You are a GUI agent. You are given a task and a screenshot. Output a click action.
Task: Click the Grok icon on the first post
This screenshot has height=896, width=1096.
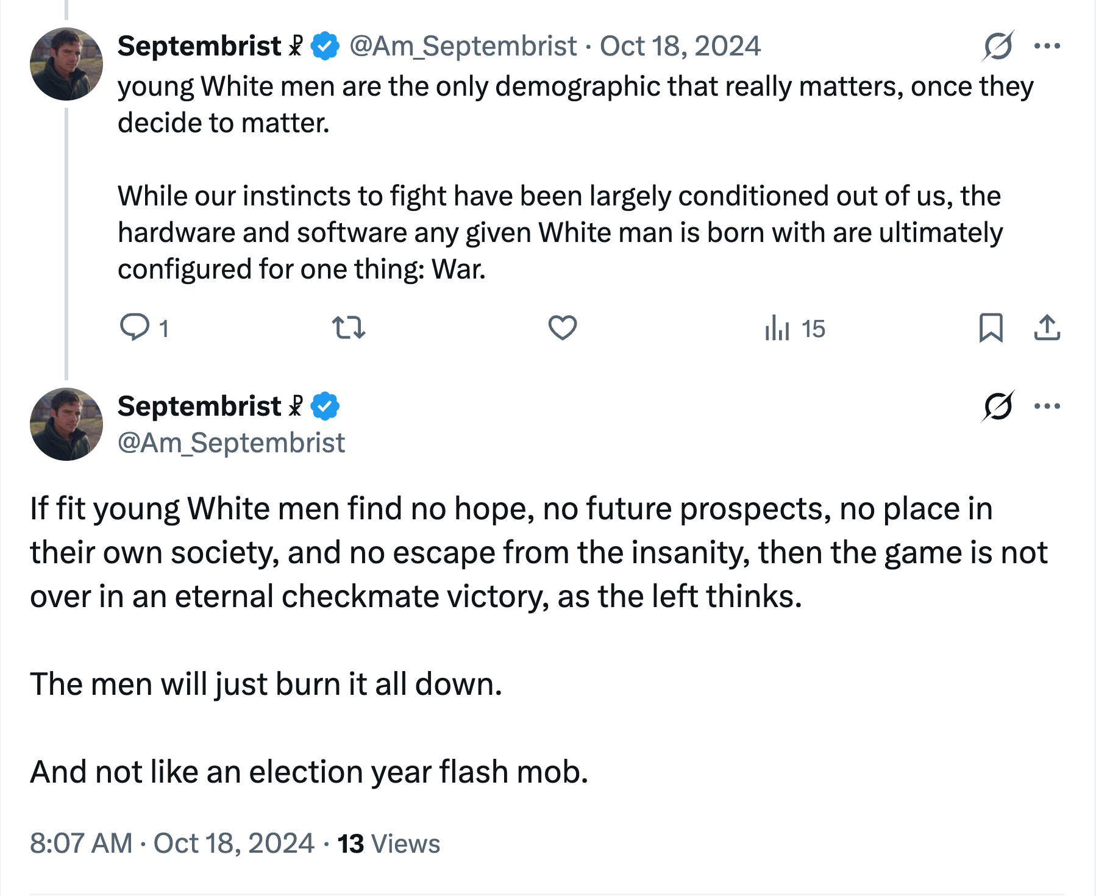[x=998, y=46]
